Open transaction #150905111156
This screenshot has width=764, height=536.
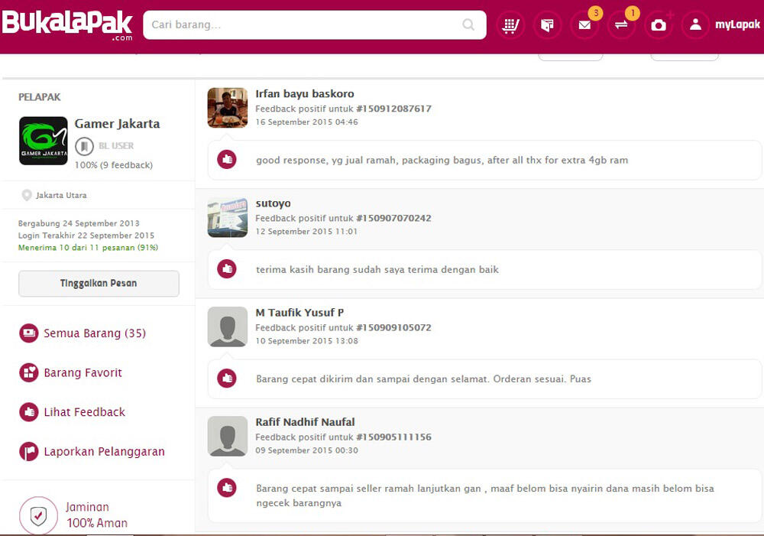(393, 437)
